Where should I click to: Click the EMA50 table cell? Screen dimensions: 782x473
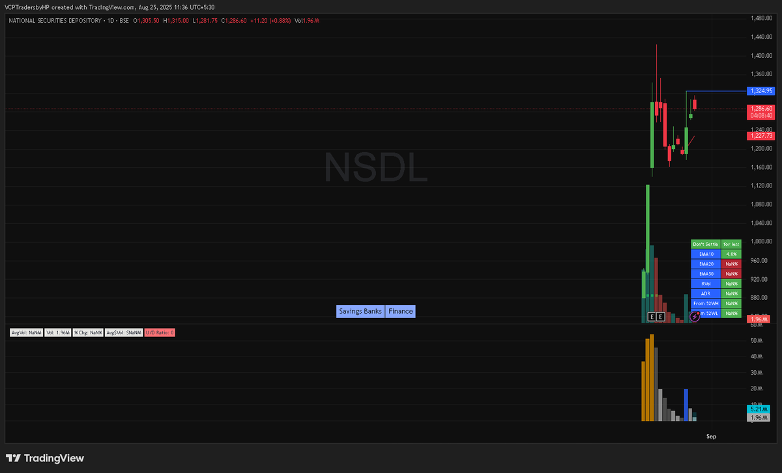pyautogui.click(x=705, y=274)
